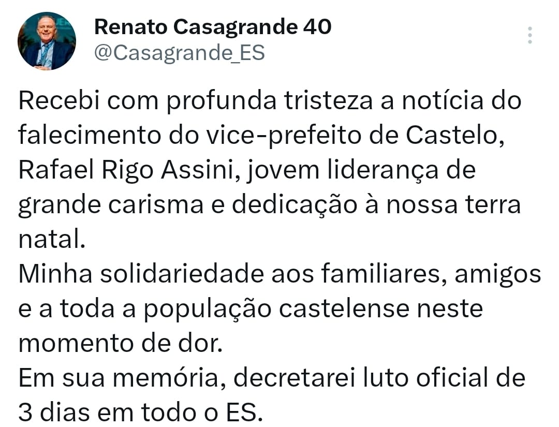Click the display name Renato Casagrande 40
Screen dimensions: 559x427
(x=213, y=27)
